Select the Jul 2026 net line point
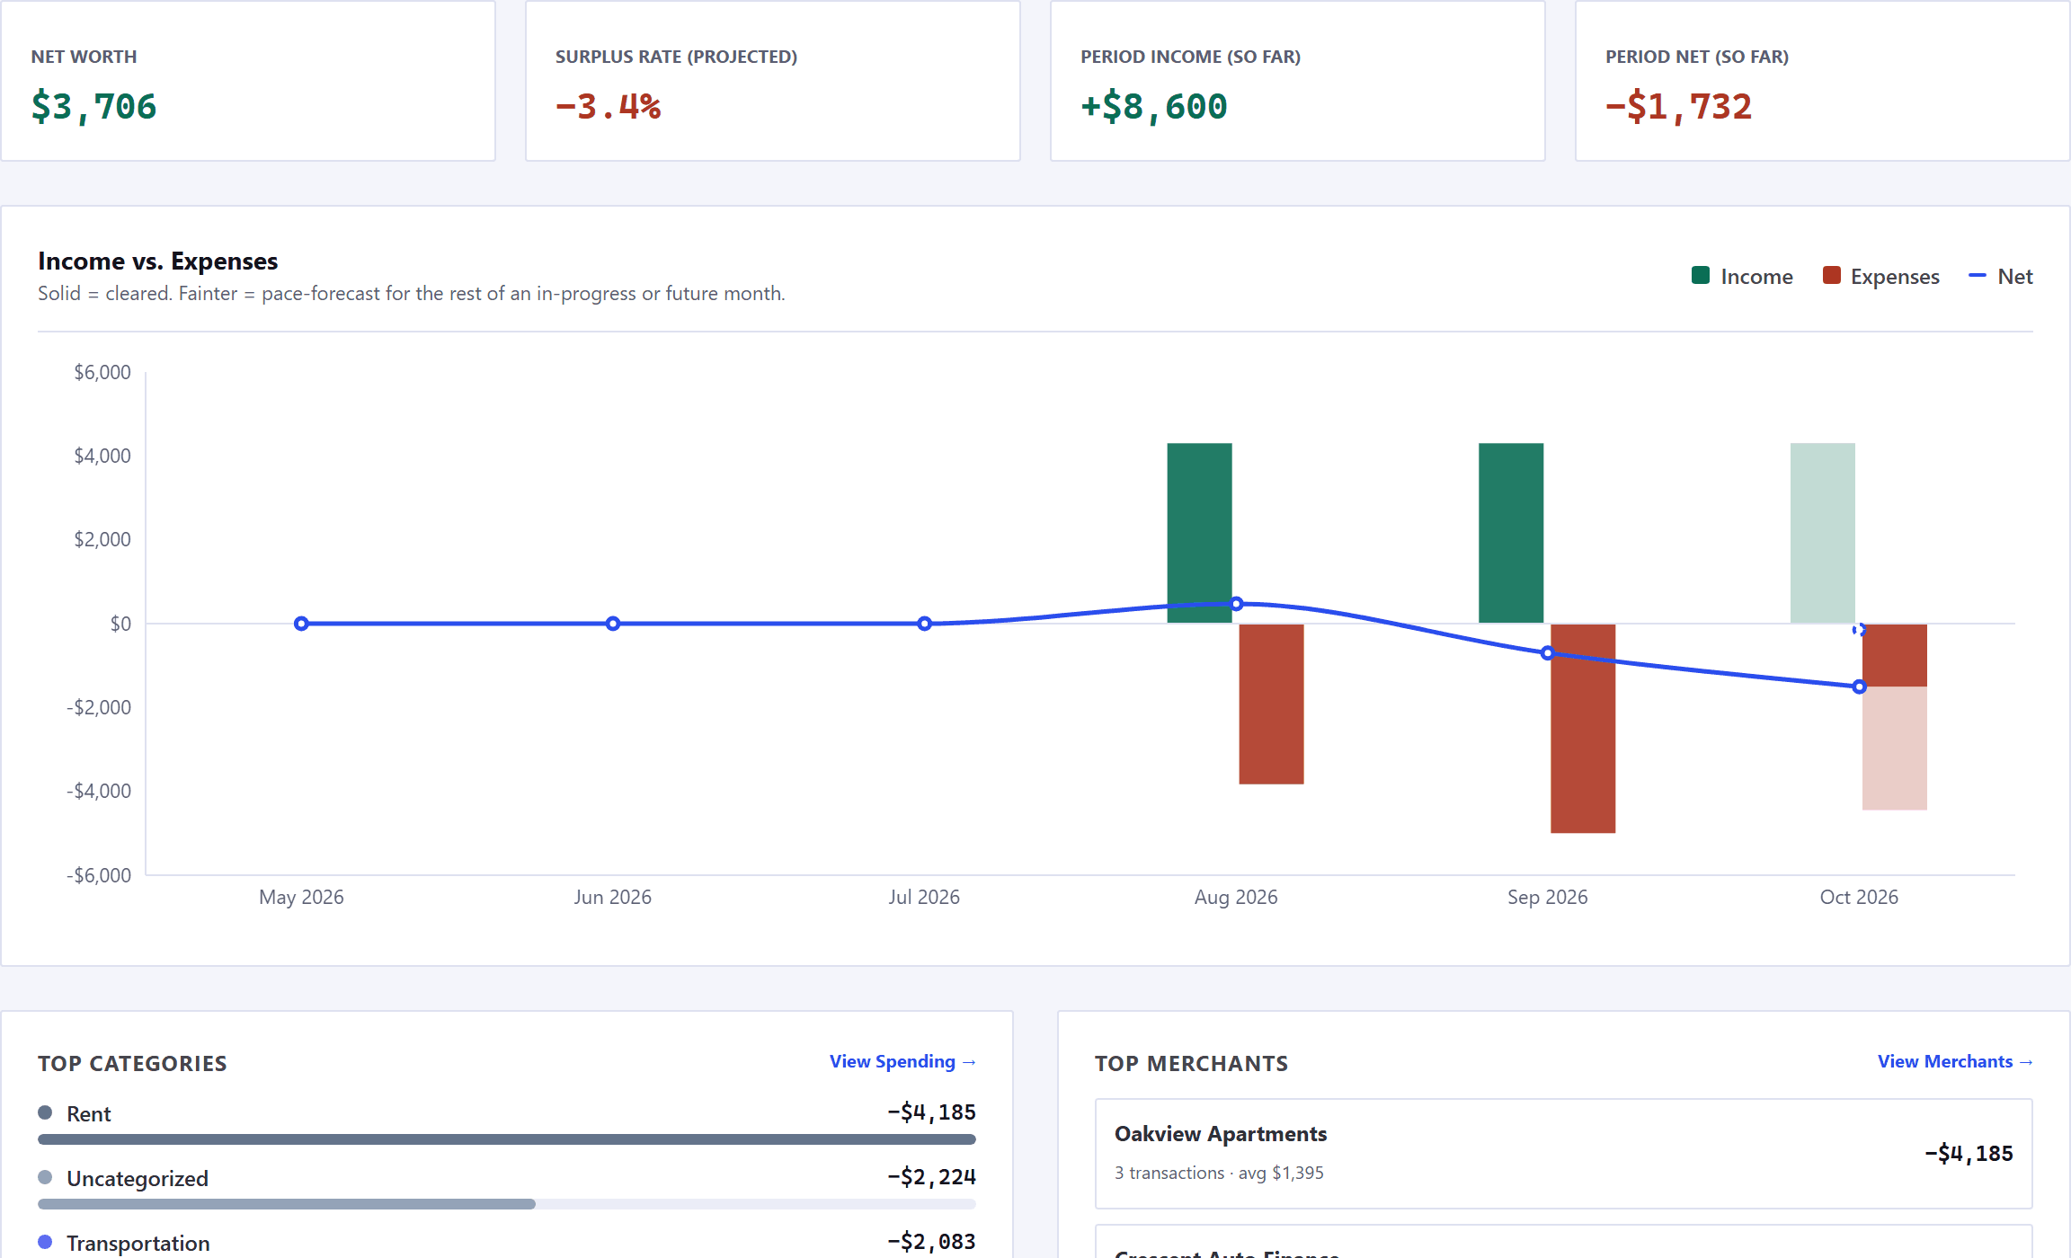This screenshot has width=2071, height=1258. (924, 624)
